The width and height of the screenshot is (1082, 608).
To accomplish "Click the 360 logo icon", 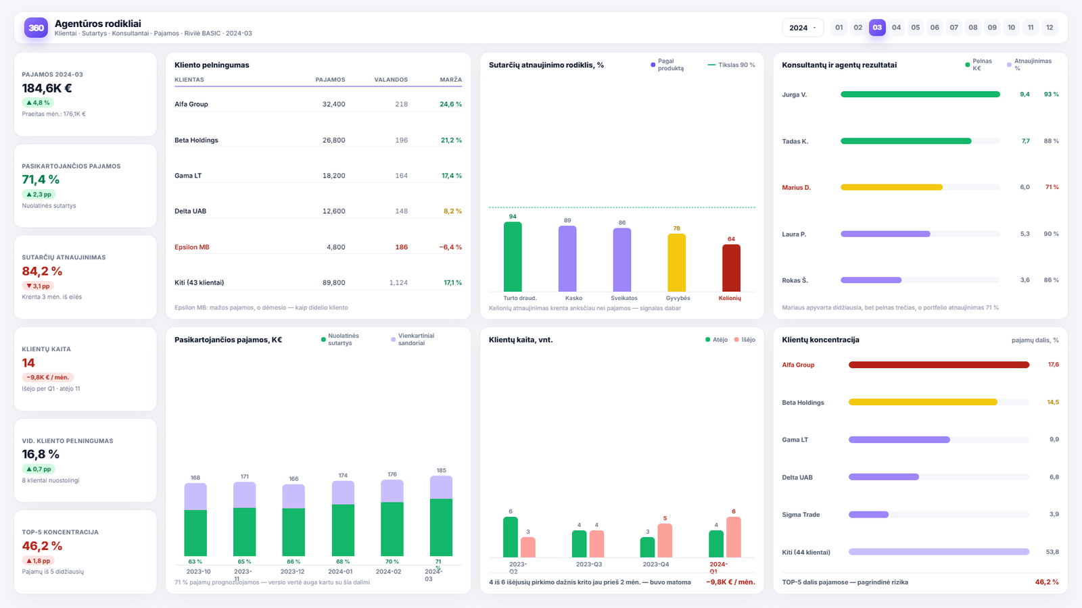I will 36,28.
